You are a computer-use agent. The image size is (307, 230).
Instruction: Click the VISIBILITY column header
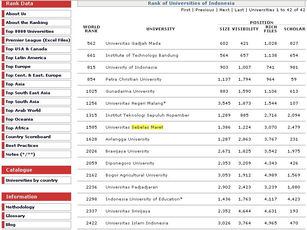(x=245, y=29)
